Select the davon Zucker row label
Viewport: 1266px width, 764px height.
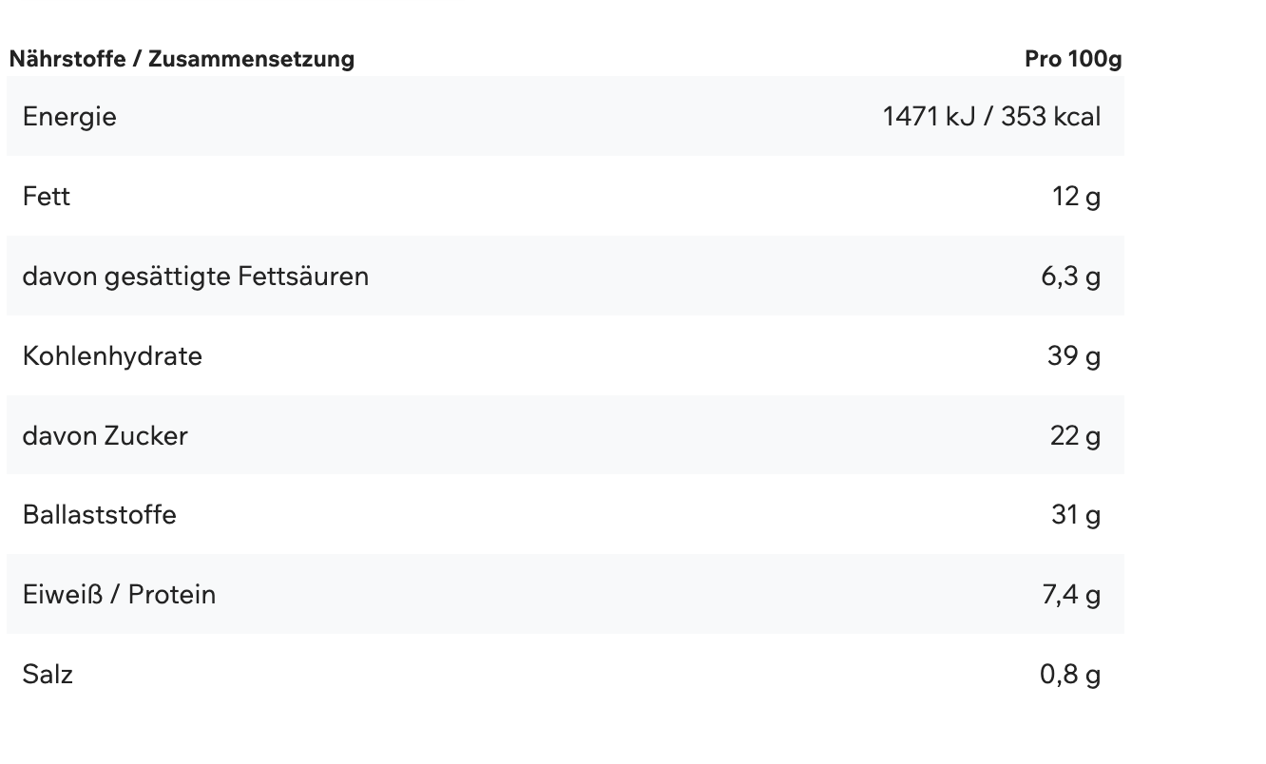[x=105, y=436]
